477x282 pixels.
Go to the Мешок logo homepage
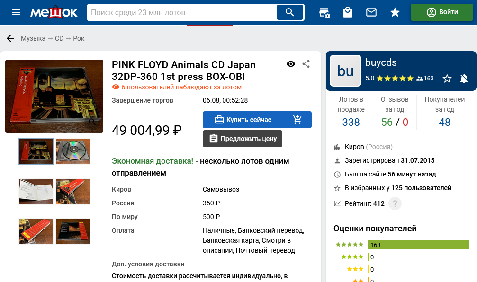pyautogui.click(x=54, y=12)
